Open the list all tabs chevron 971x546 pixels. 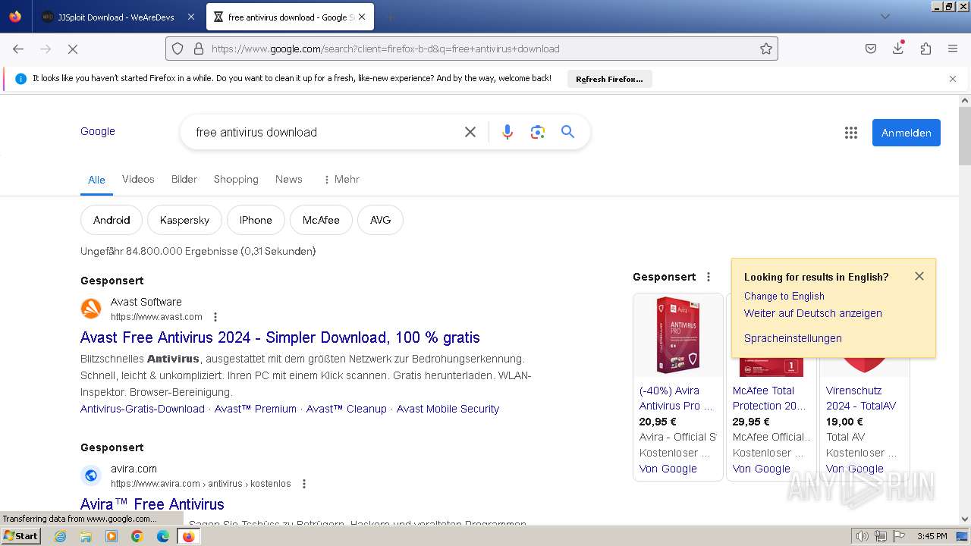885,17
